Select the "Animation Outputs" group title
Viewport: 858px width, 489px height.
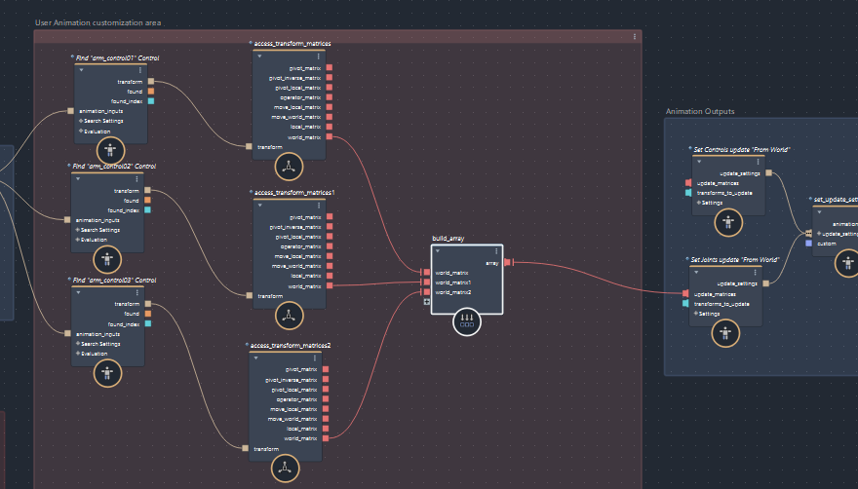pos(700,111)
